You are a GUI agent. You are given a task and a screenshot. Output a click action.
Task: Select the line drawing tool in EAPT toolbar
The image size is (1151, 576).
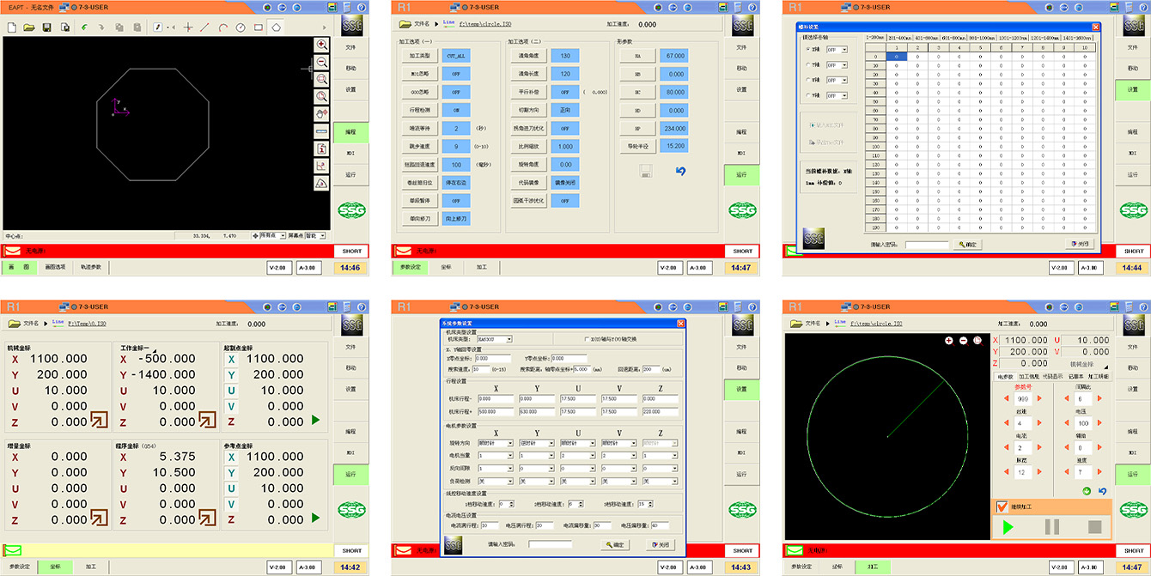tap(204, 27)
